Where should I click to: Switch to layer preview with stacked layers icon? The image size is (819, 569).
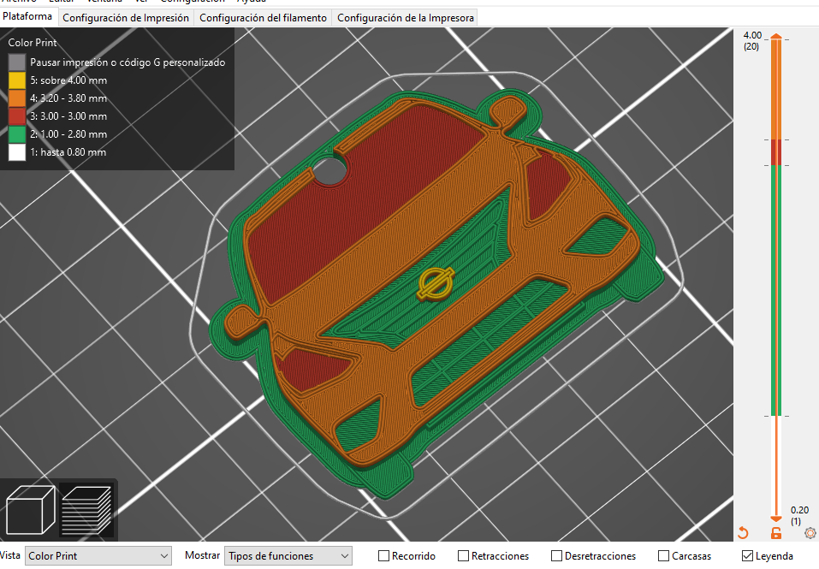pos(87,509)
